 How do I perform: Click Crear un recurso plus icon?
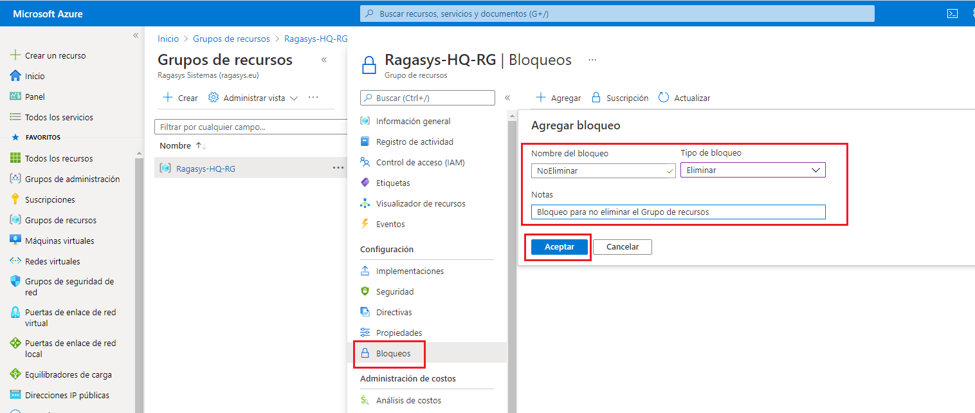click(16, 55)
